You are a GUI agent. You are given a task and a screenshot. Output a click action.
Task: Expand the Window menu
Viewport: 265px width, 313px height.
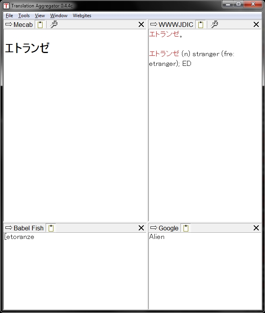58,16
